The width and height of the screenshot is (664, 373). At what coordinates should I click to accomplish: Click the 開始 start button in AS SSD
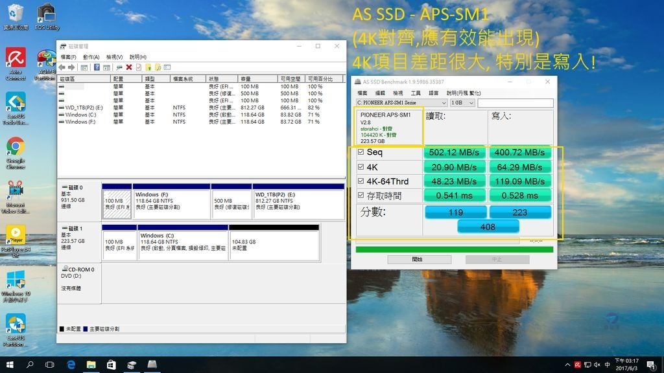tap(419, 259)
